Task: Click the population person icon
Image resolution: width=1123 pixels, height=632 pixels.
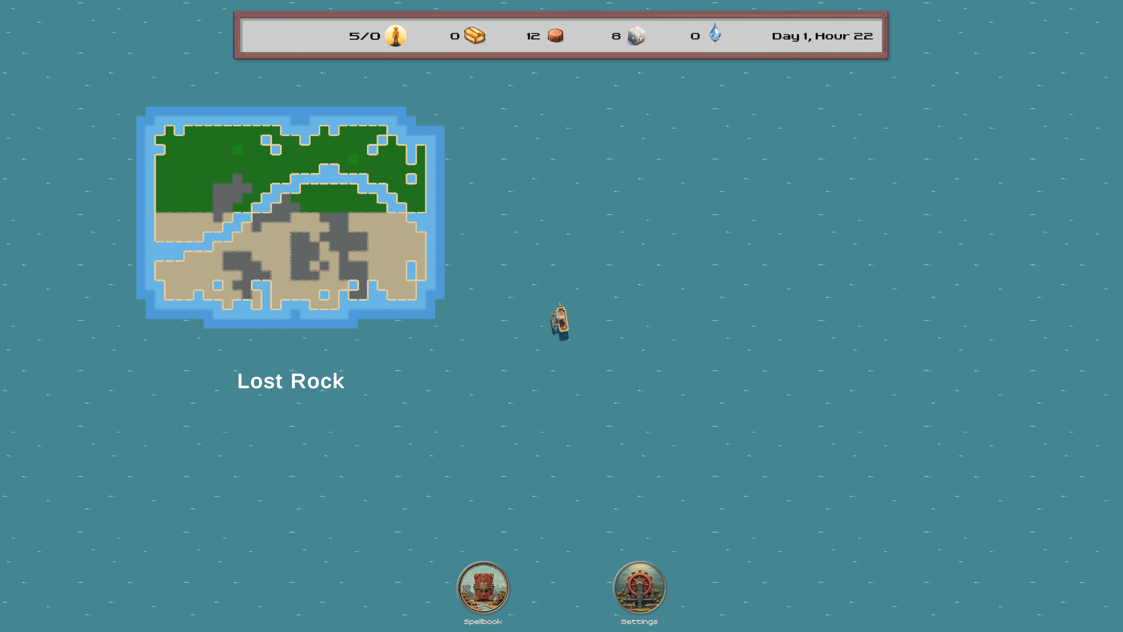Action: [395, 36]
